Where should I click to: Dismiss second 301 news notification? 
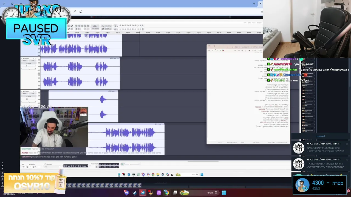click(x=347, y=160)
